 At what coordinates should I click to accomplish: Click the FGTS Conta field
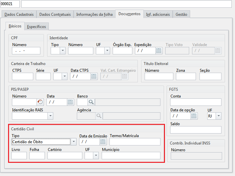(x=196, y=102)
